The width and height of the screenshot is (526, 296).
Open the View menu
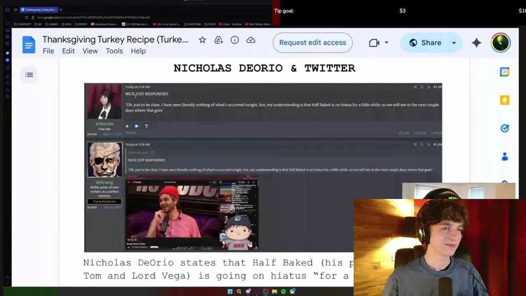tap(90, 51)
